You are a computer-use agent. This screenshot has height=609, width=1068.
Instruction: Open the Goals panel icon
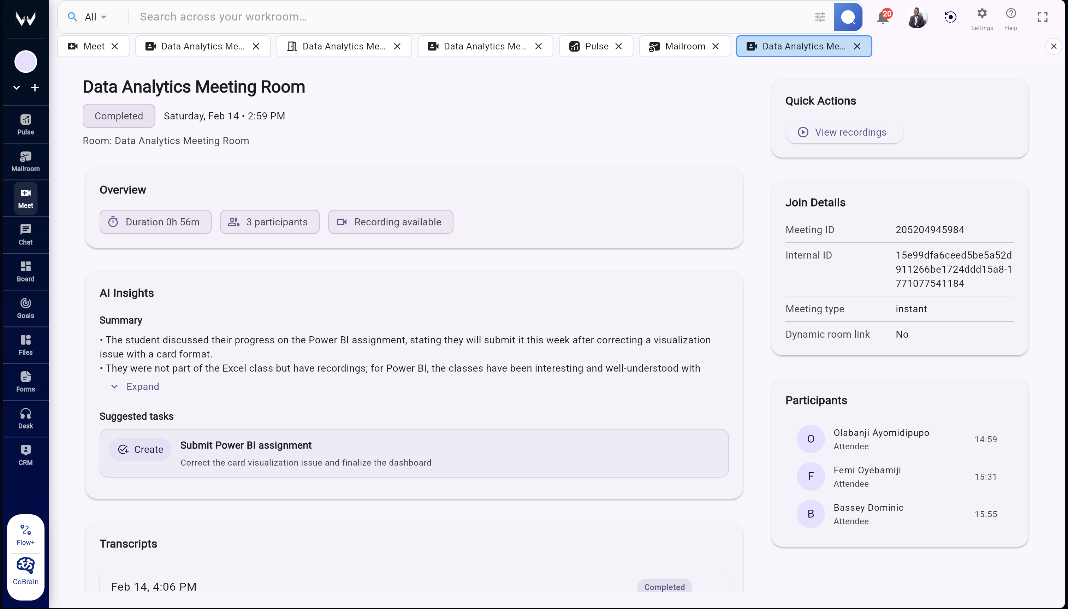[x=25, y=308]
